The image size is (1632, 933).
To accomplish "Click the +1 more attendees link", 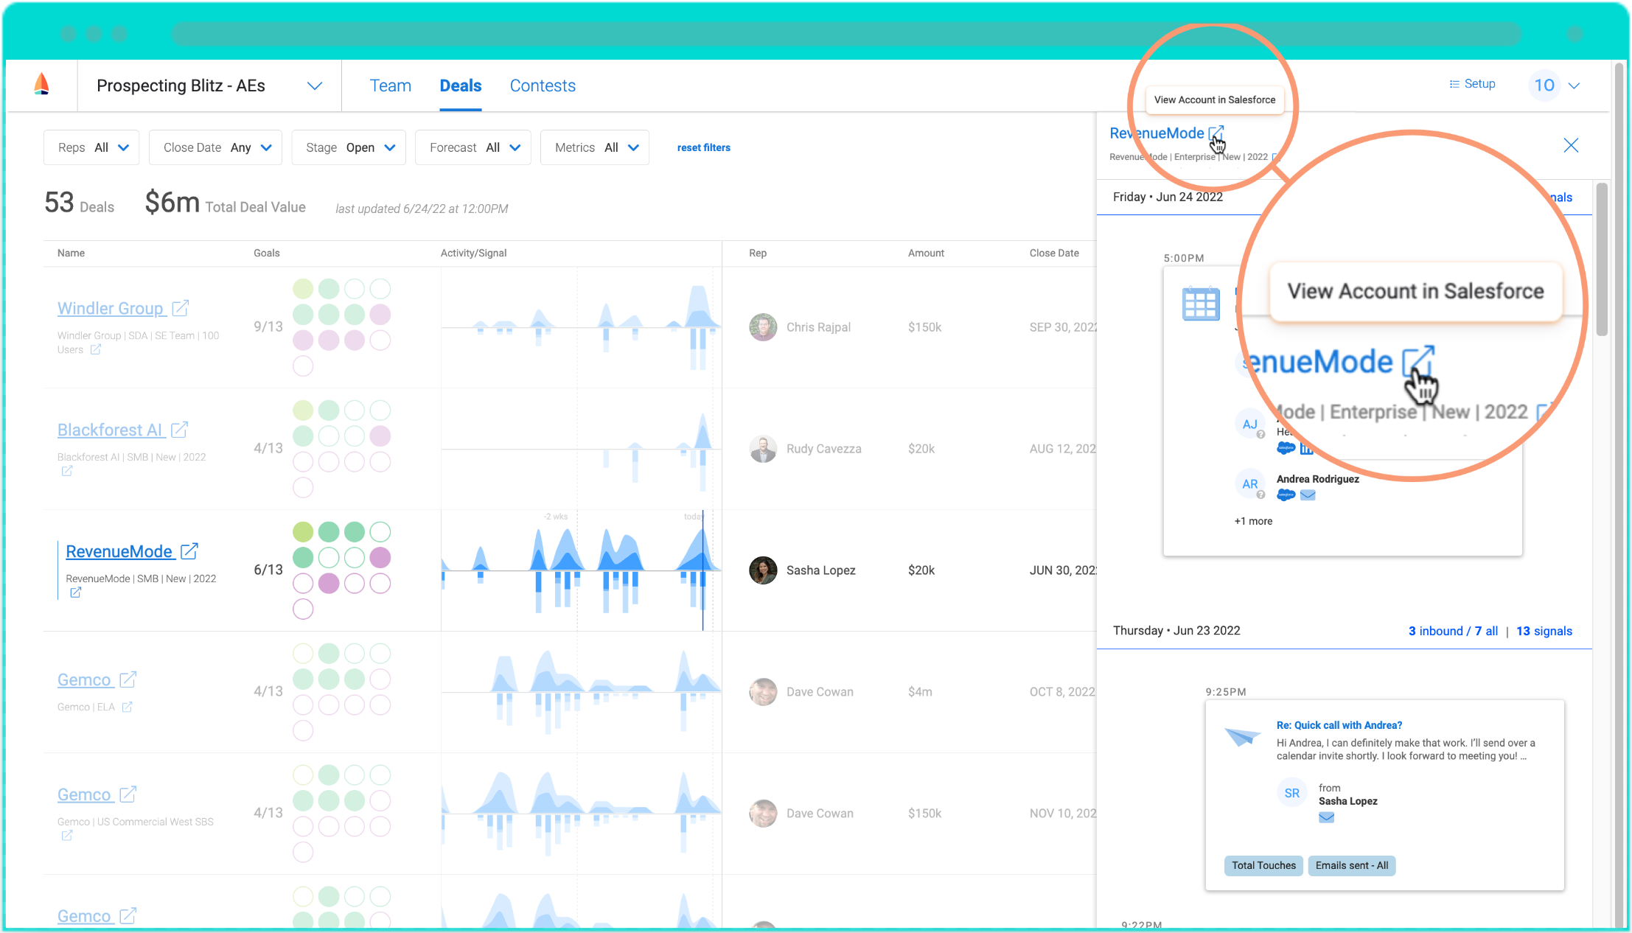I will coord(1253,521).
